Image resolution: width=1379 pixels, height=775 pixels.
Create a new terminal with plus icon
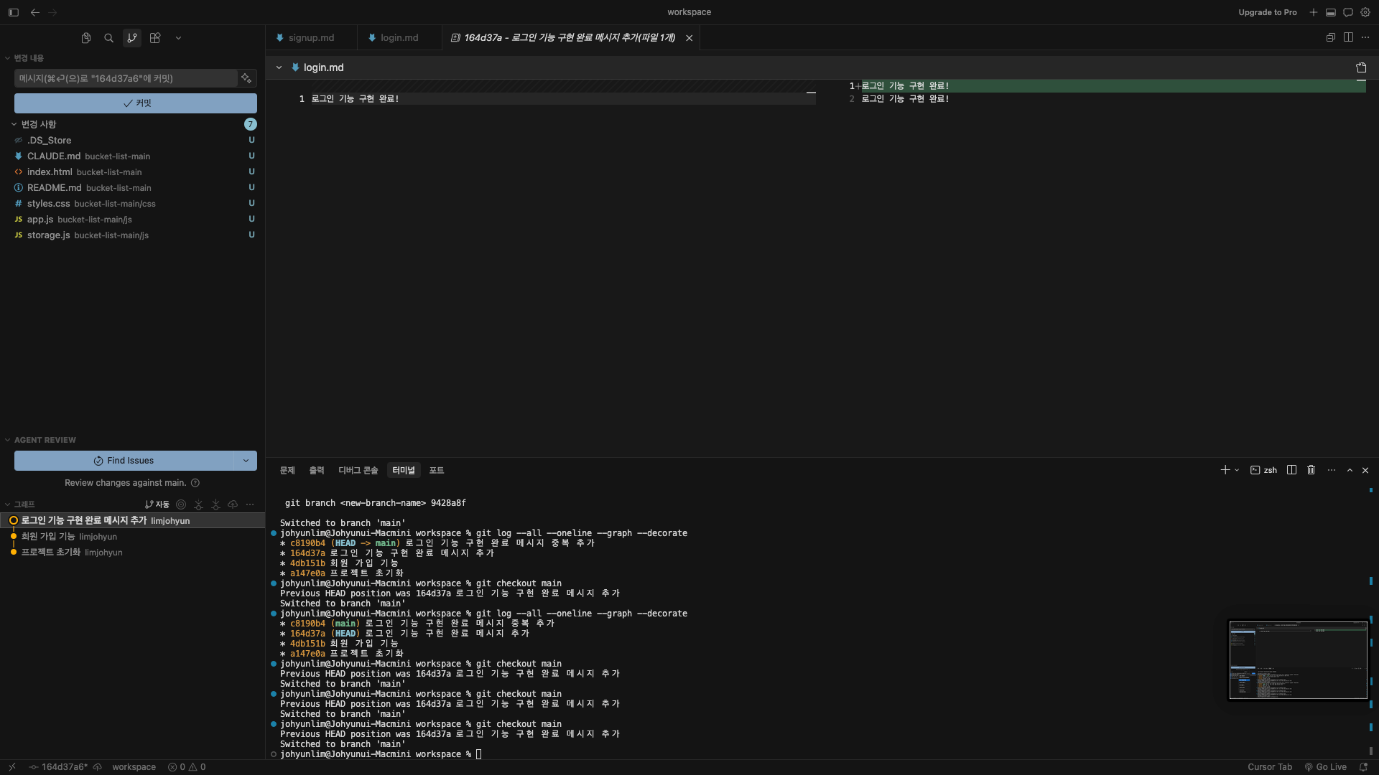1225,471
